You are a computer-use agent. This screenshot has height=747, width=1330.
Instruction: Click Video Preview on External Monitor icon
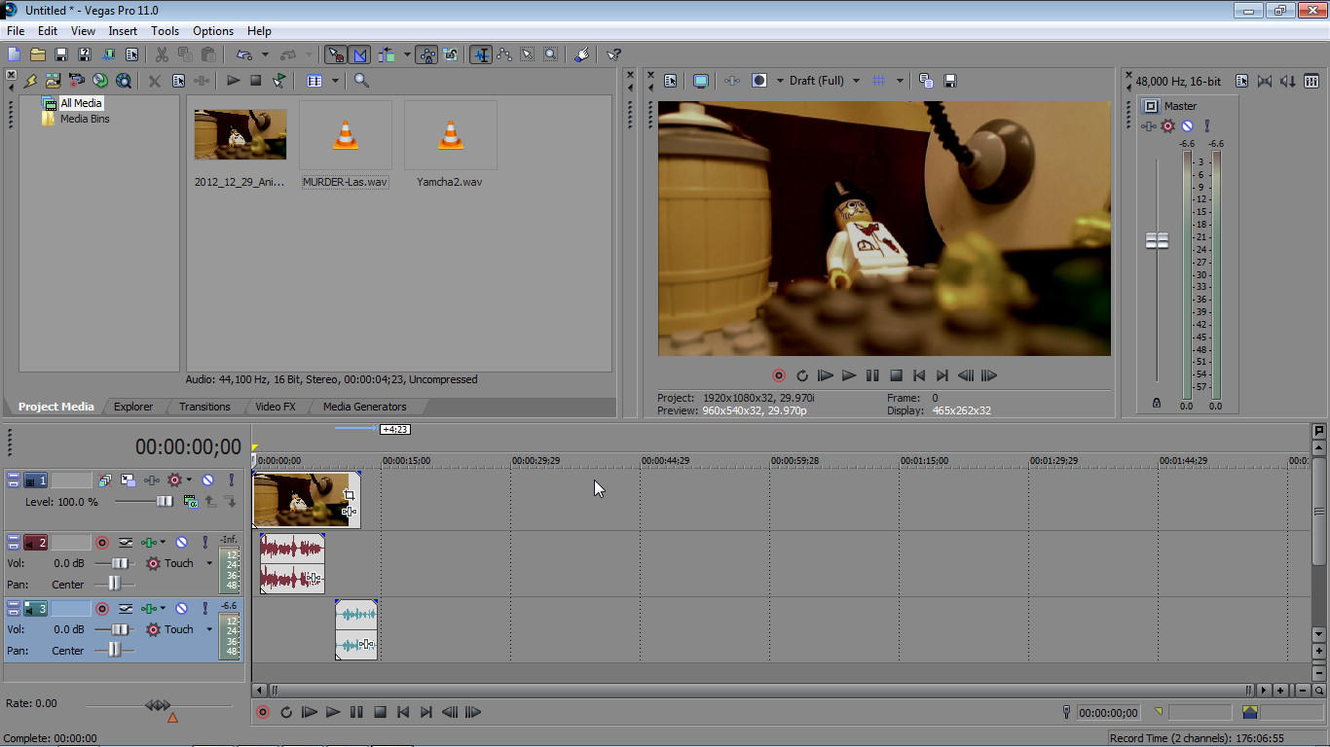pos(700,81)
